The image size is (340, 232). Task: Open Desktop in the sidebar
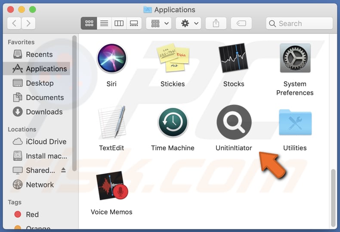pos(37,83)
